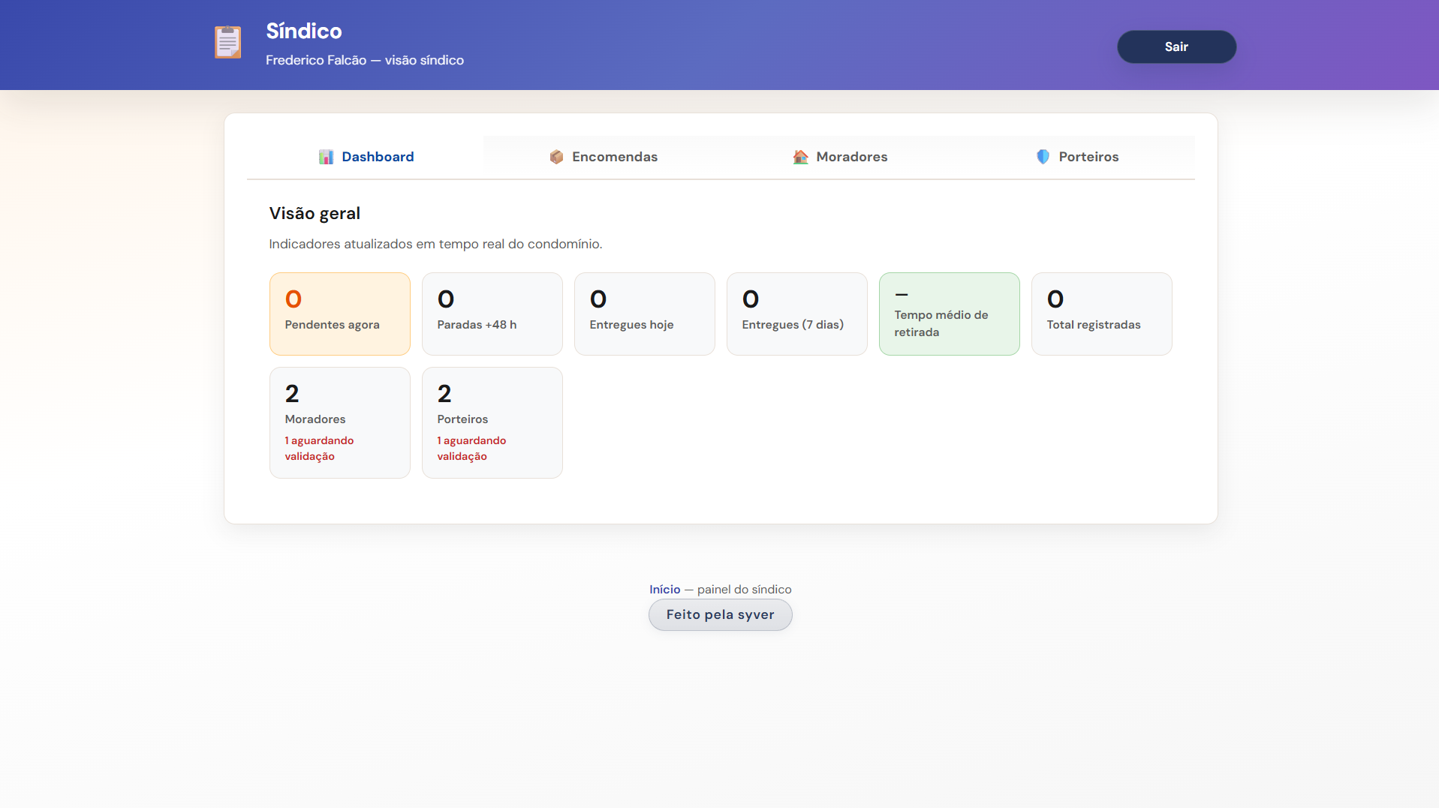Screen dimensions: 1439x808
Task: Select the Paradas +48 h card
Action: point(492,314)
